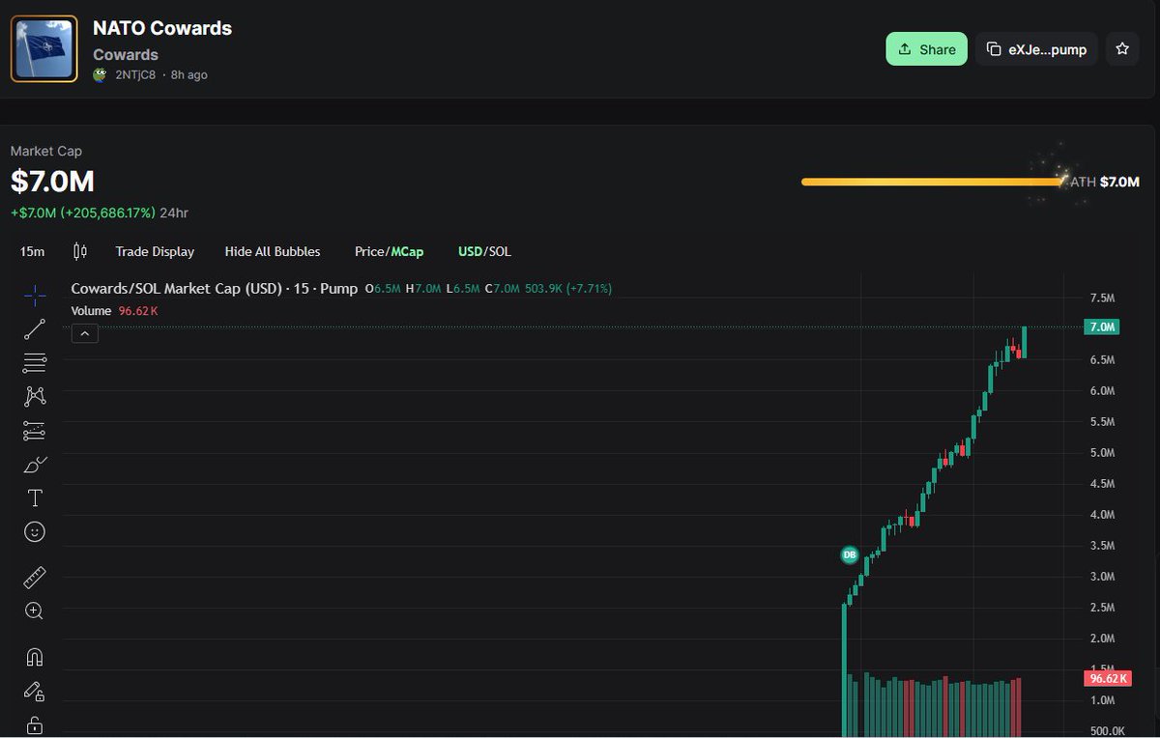Image resolution: width=1160 pixels, height=738 pixels.
Task: Select the trend line drawing tool
Action: point(34,329)
